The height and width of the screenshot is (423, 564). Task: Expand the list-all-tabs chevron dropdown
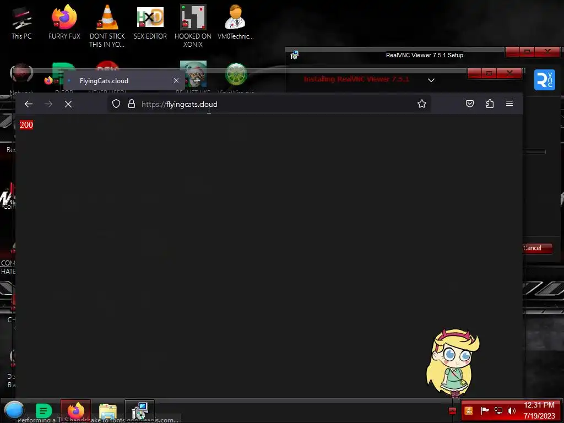[x=431, y=80]
